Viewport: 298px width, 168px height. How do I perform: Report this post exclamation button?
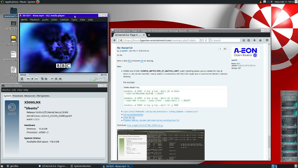point(220,49)
